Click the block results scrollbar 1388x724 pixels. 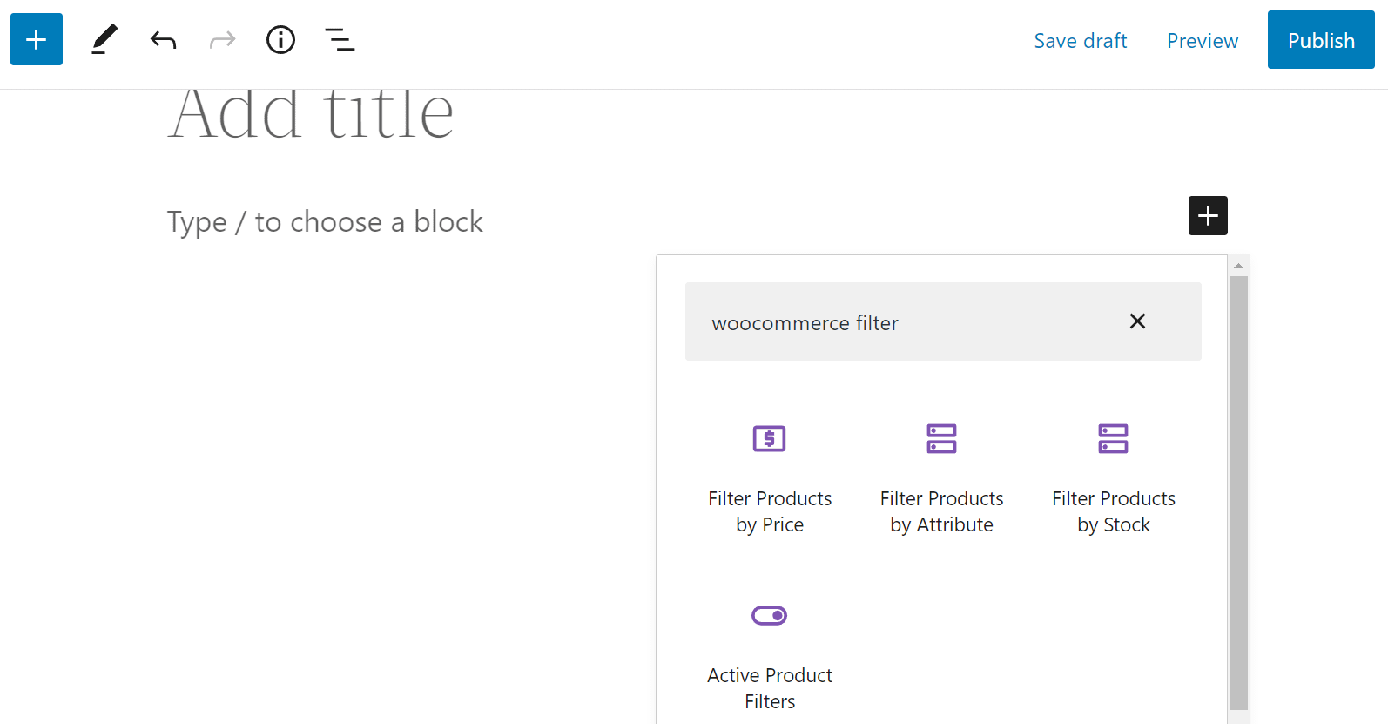[1237, 488]
